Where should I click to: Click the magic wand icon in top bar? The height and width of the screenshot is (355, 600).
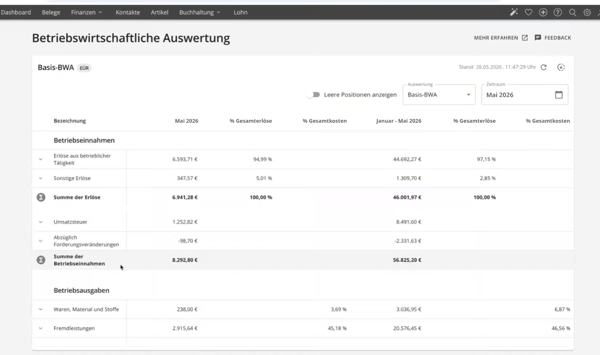514,12
